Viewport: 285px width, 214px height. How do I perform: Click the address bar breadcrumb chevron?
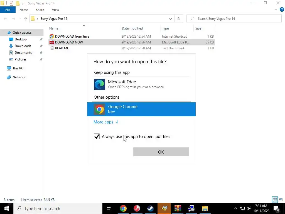pyautogui.click(x=37, y=19)
